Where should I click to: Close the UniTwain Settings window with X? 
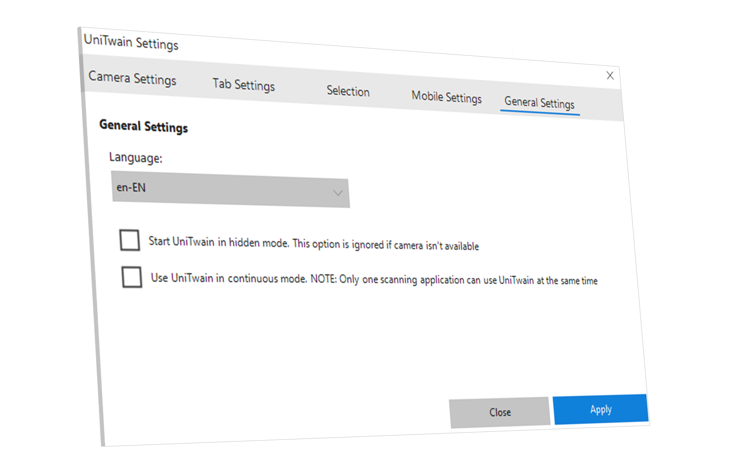(x=610, y=75)
